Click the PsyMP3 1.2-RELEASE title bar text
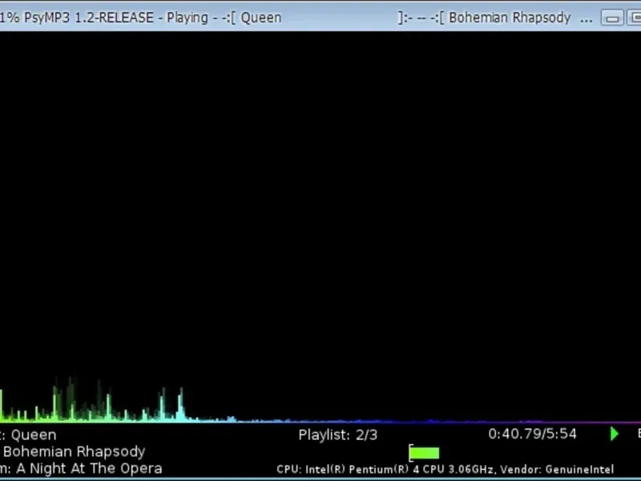The width and height of the screenshot is (641, 481). pos(89,18)
